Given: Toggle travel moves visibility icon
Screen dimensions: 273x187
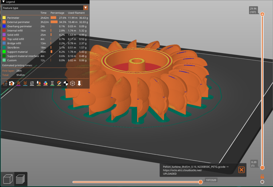Looking at the screenshot, I should point(5,83).
